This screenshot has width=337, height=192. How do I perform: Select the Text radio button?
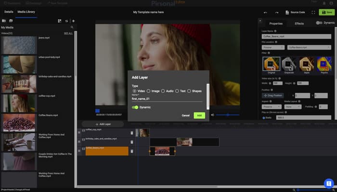tap(177, 91)
